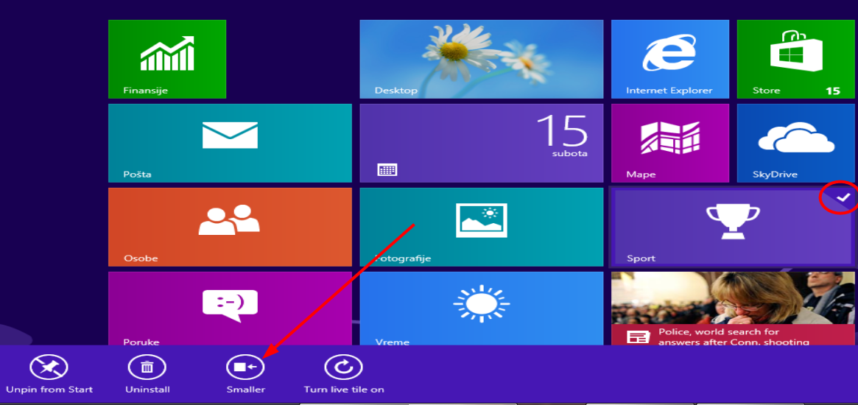Open the Pošta mail tile

[230, 143]
